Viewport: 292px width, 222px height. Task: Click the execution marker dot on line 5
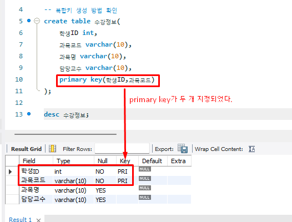click(29, 21)
